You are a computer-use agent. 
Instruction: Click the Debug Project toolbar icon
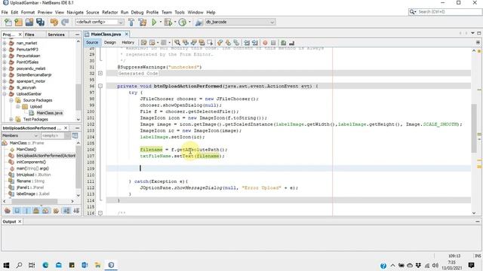(x=168, y=22)
